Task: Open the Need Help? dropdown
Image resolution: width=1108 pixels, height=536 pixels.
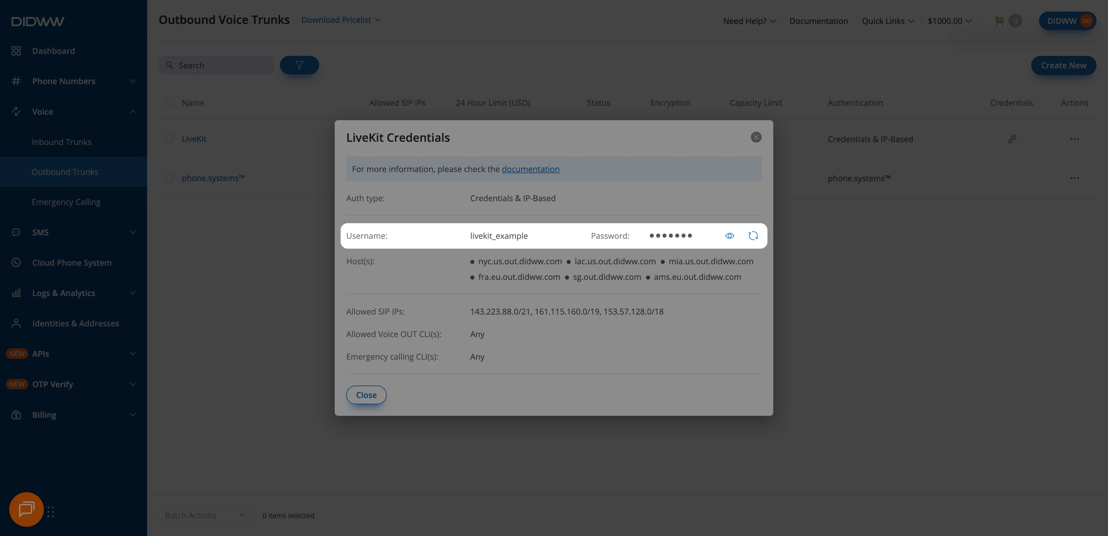Action: click(749, 21)
